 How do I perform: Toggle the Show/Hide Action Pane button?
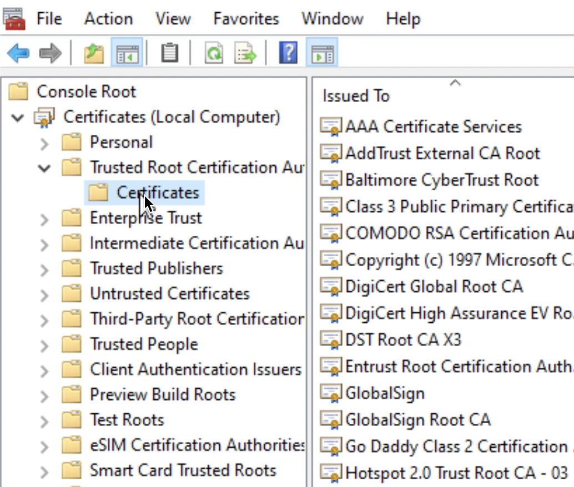(x=323, y=54)
